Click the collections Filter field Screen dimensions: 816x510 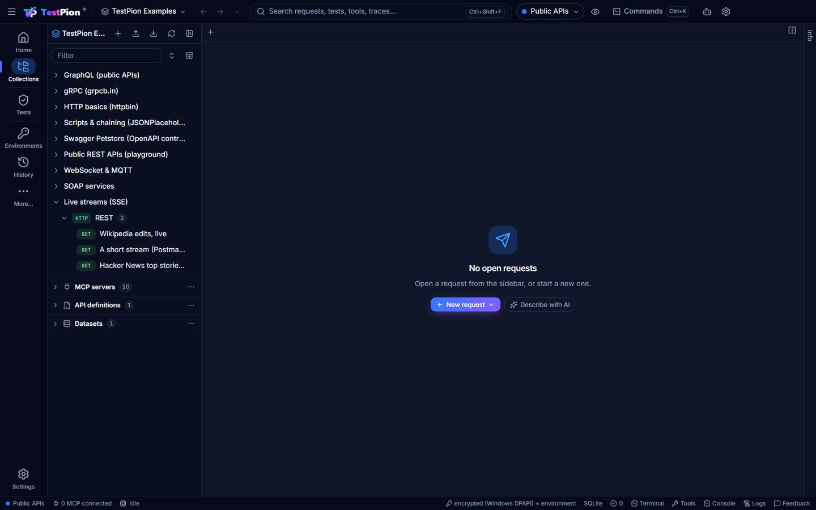(107, 56)
